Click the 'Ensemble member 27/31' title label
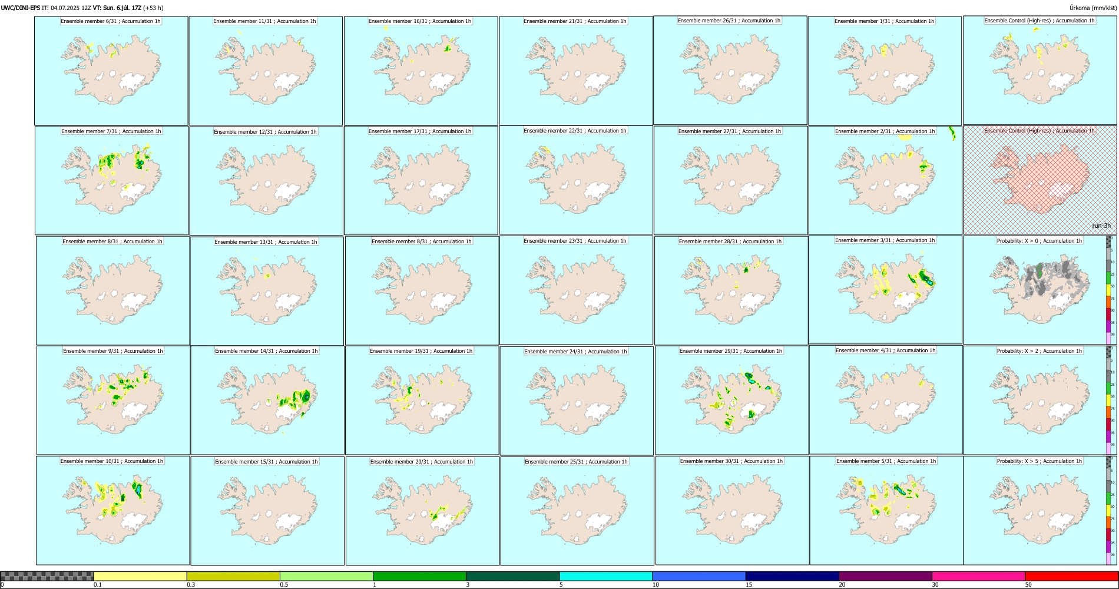Screen dimensions: 1119x589 730,131
